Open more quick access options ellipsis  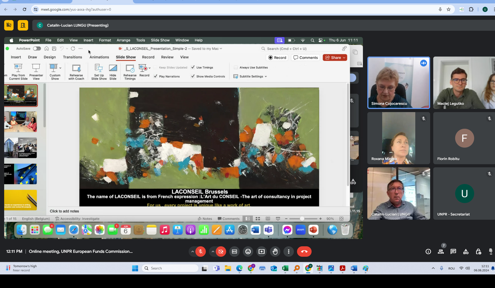pos(81,48)
